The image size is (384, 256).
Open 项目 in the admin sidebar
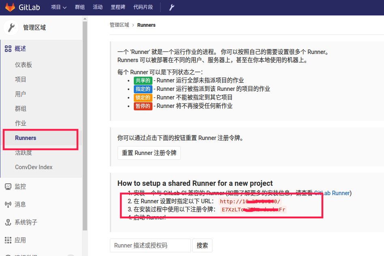(x=21, y=80)
